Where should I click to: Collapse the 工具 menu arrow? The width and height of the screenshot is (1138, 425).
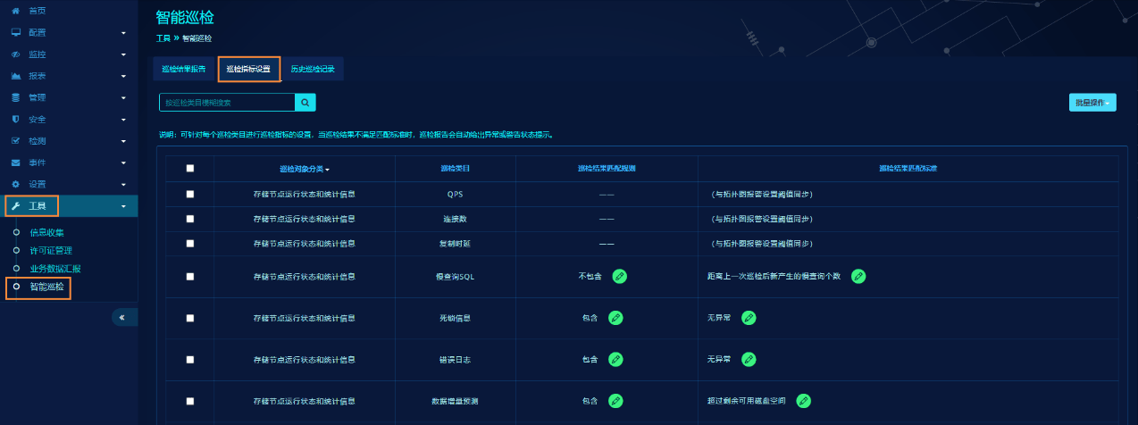[123, 206]
